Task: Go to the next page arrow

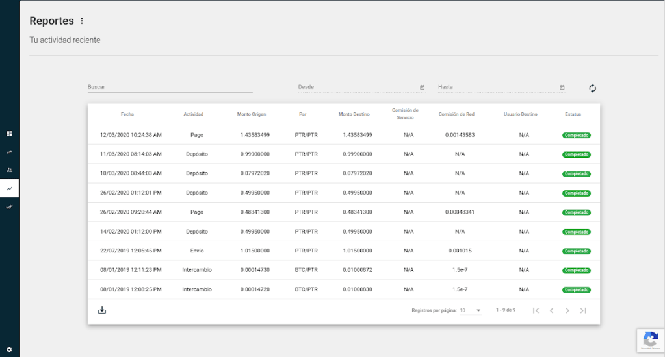Action: pyautogui.click(x=567, y=310)
